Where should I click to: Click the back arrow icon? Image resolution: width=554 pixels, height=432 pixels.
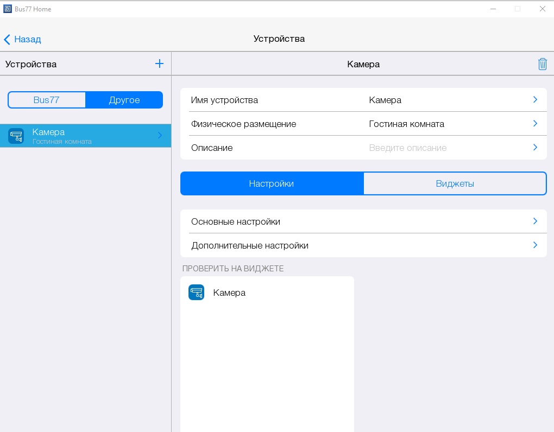7,39
